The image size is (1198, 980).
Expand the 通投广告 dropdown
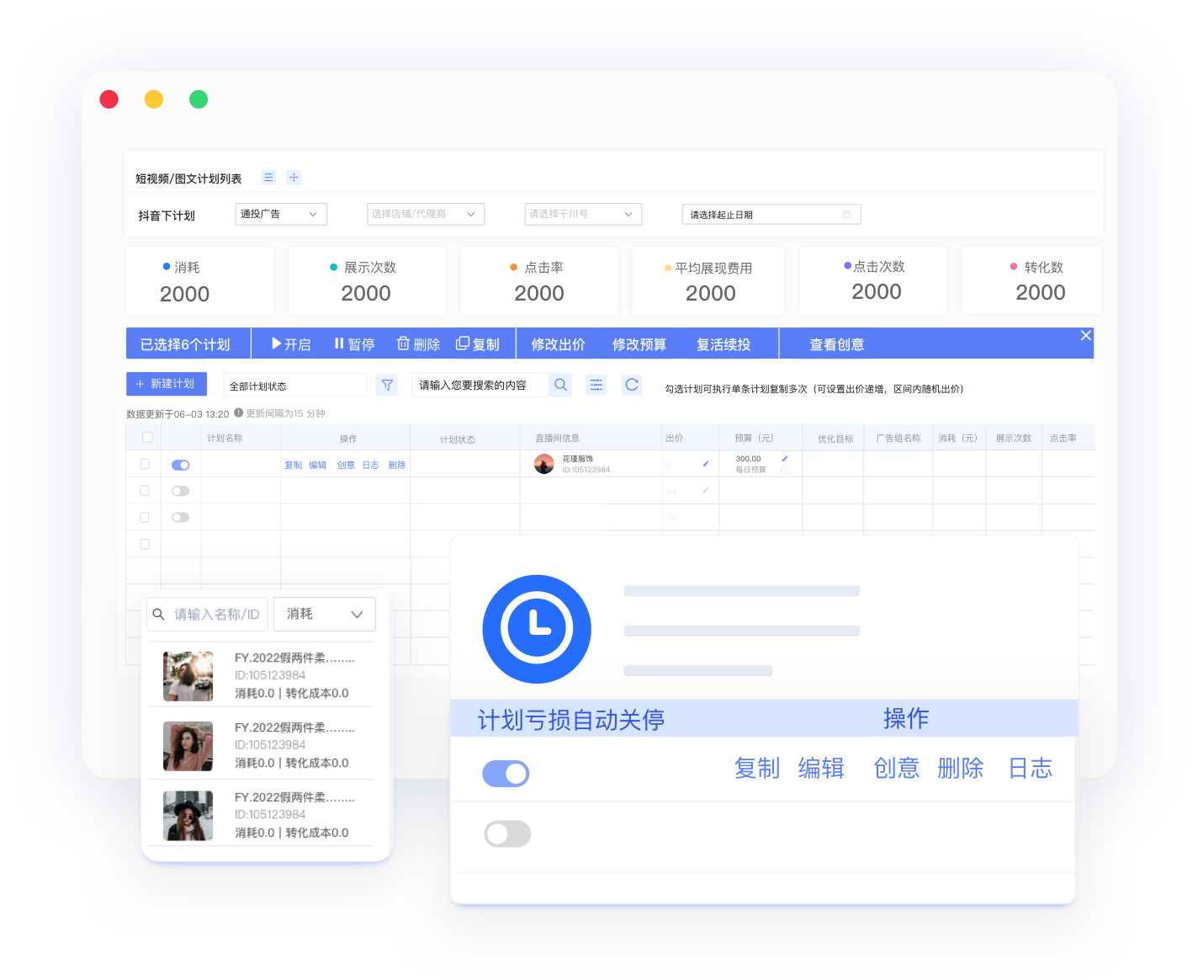pos(280,214)
